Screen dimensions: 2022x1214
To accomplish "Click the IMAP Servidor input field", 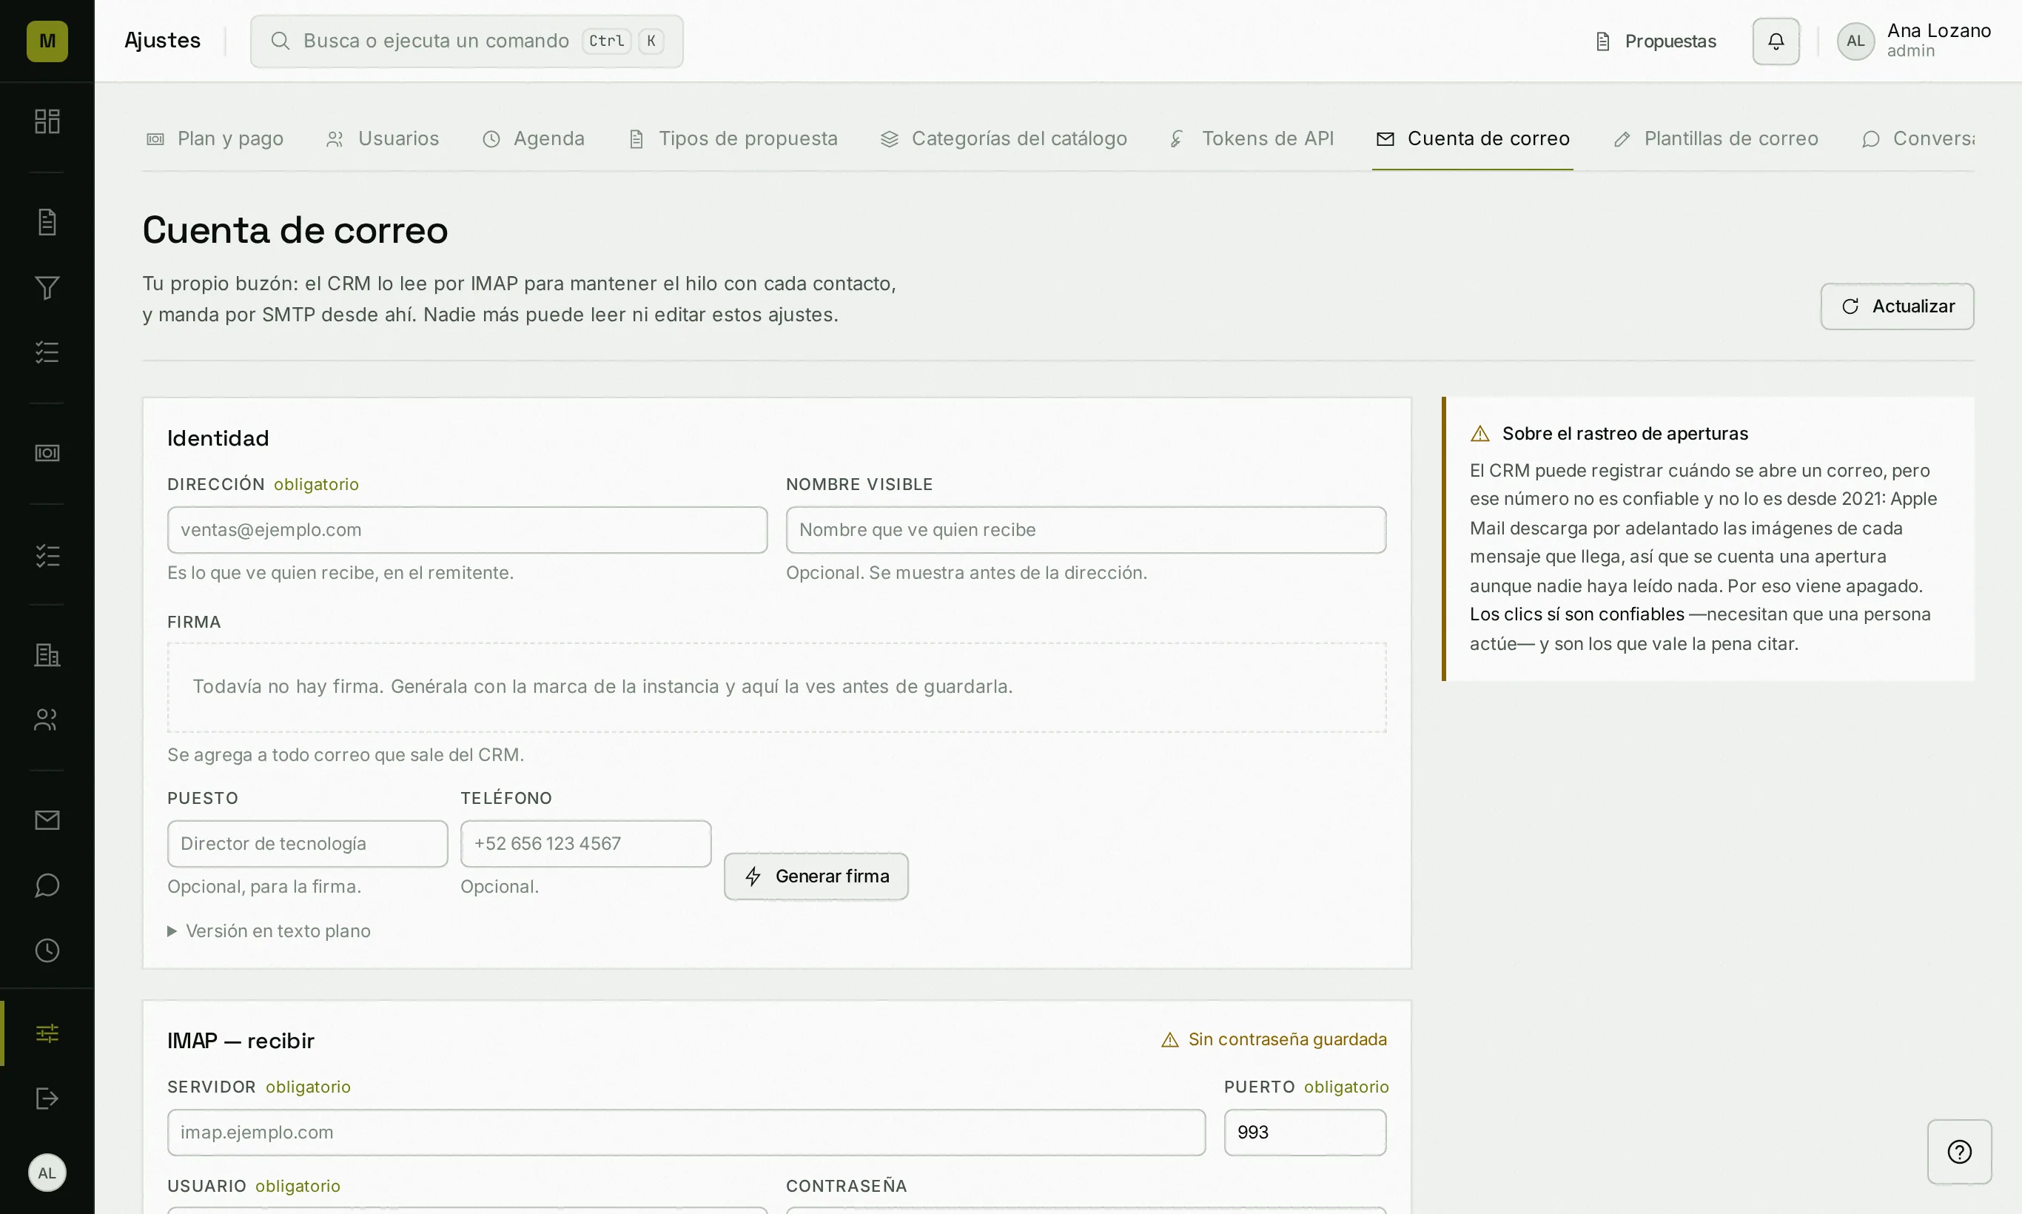I will tap(686, 1132).
